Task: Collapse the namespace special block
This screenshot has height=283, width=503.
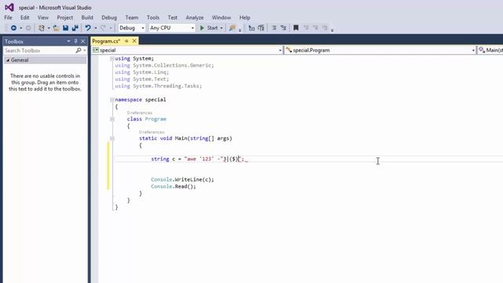Action: [112, 100]
